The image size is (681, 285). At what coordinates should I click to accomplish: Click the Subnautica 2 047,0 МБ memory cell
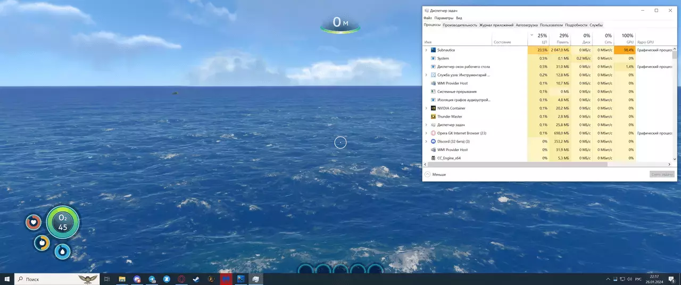[x=559, y=50]
